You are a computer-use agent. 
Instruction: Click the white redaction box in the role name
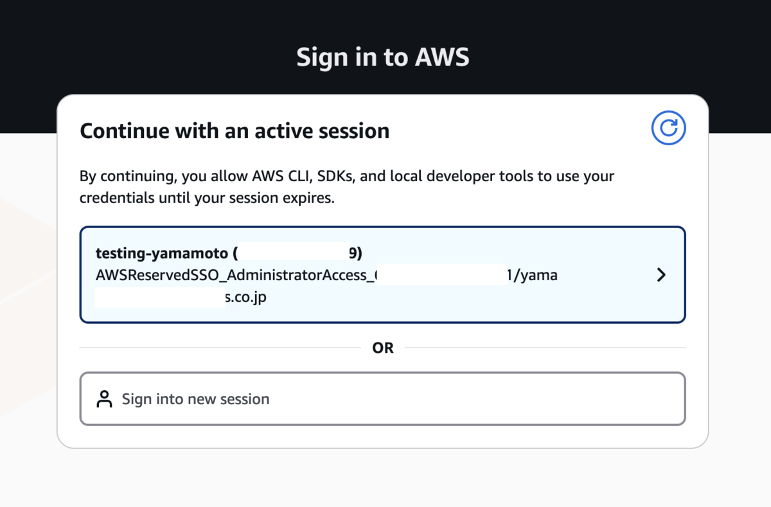pyautogui.click(x=442, y=275)
